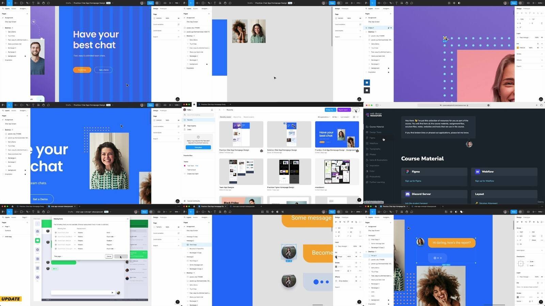Toggle Ellipse 1 layer visibility in purple dotted-canvas window
Viewport: 545px width, 306px height.
(391, 28)
